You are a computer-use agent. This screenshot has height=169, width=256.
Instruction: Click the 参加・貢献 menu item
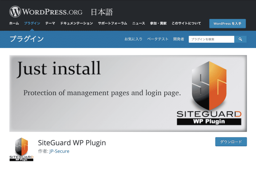[158, 23]
